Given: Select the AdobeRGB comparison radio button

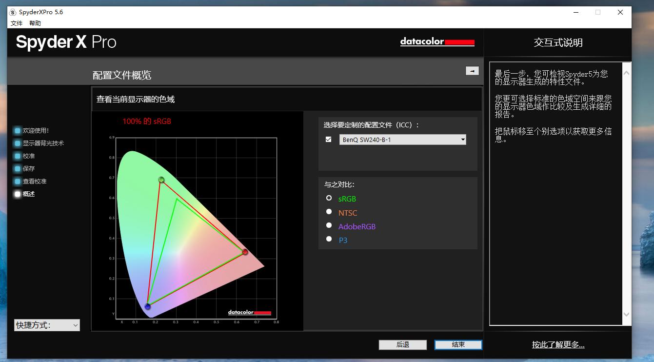Looking at the screenshot, I should pos(329,225).
